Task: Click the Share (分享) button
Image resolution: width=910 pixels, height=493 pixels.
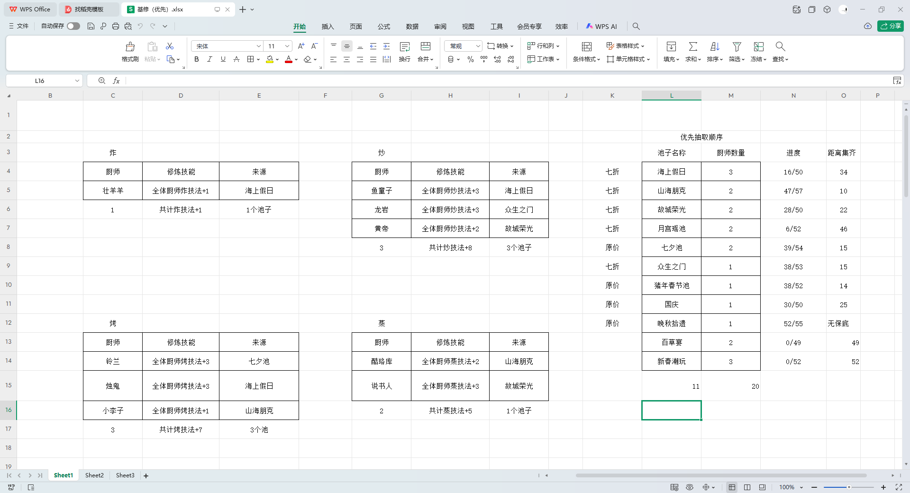Action: tap(890, 26)
